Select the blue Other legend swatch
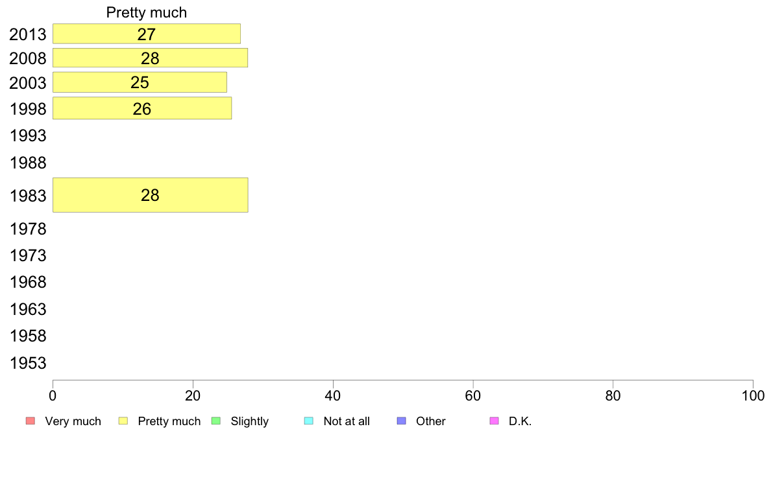Viewport: 771px width, 477px height. [x=401, y=421]
